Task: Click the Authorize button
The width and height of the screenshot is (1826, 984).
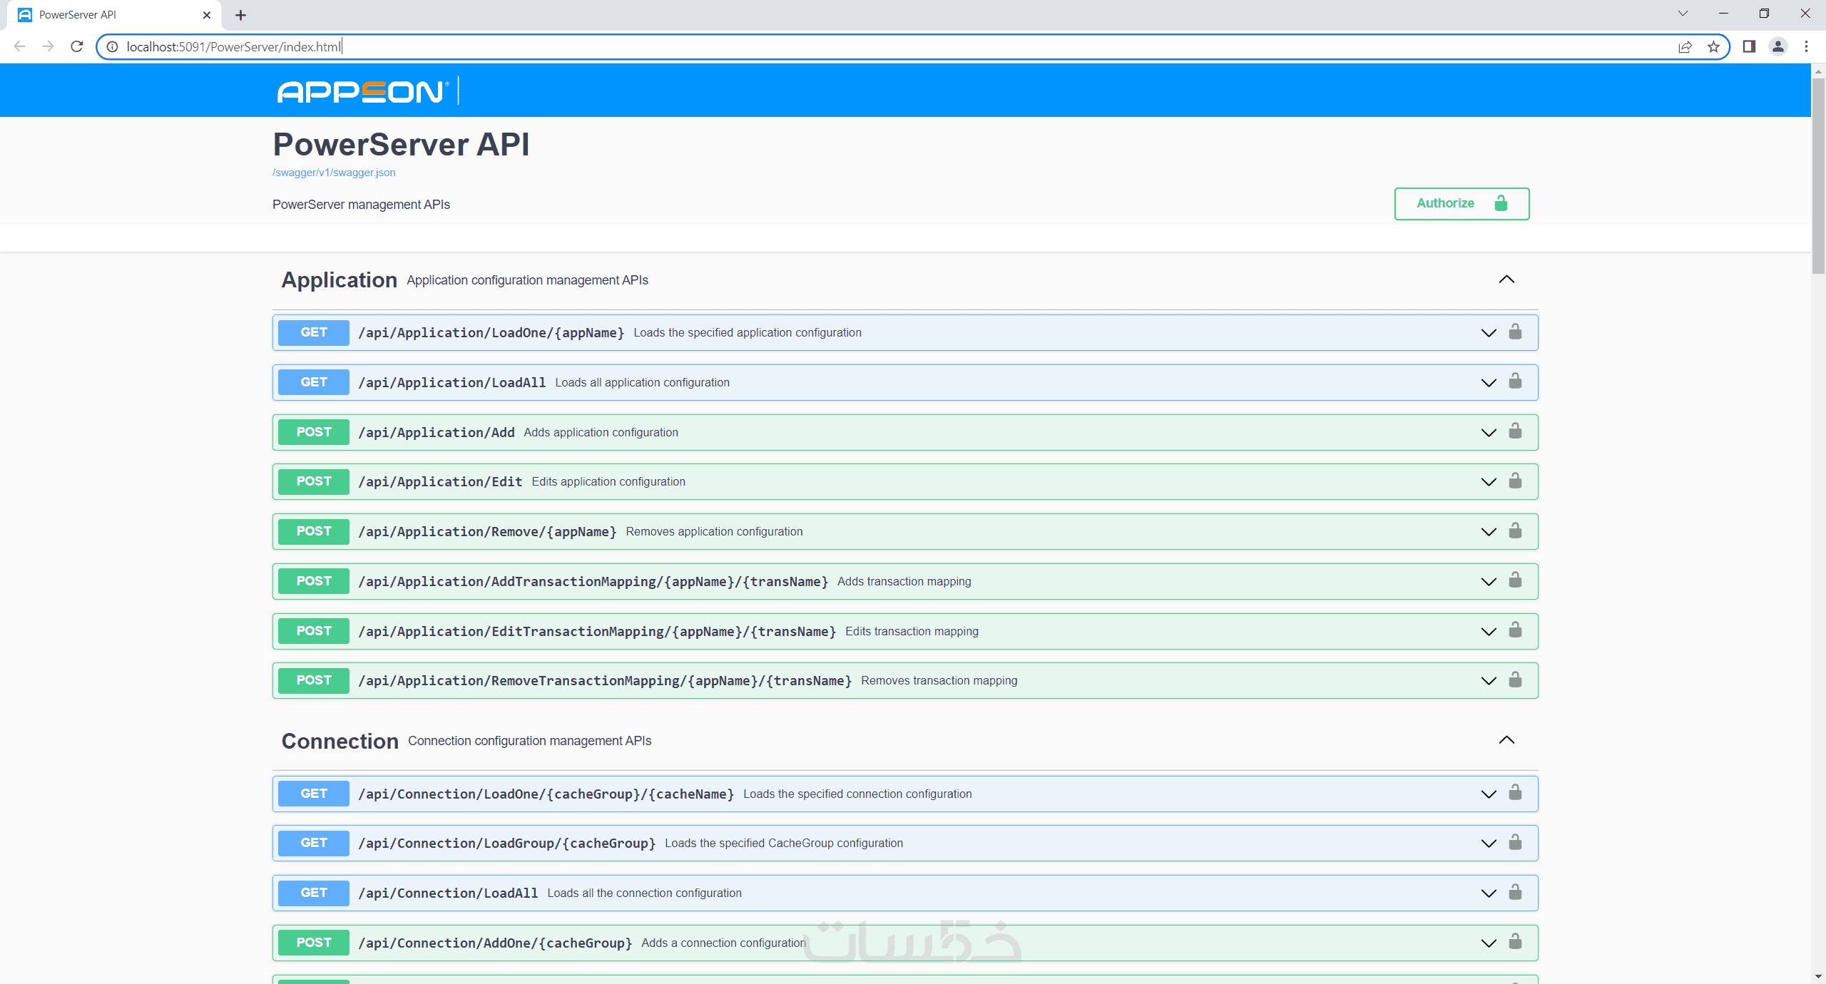Action: click(1462, 204)
